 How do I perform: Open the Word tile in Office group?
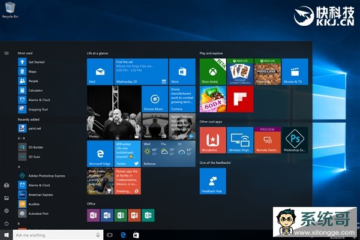[x=107, y=215]
